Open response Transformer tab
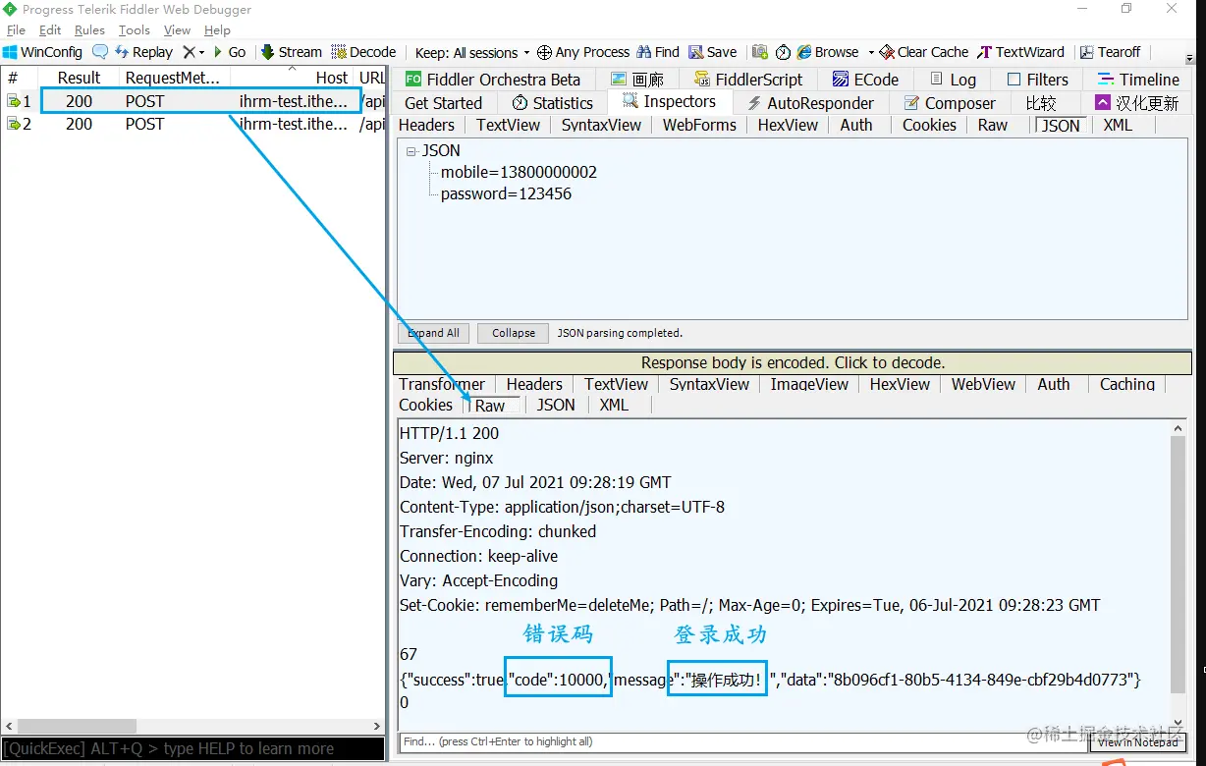The height and width of the screenshot is (766, 1206). [x=442, y=384]
